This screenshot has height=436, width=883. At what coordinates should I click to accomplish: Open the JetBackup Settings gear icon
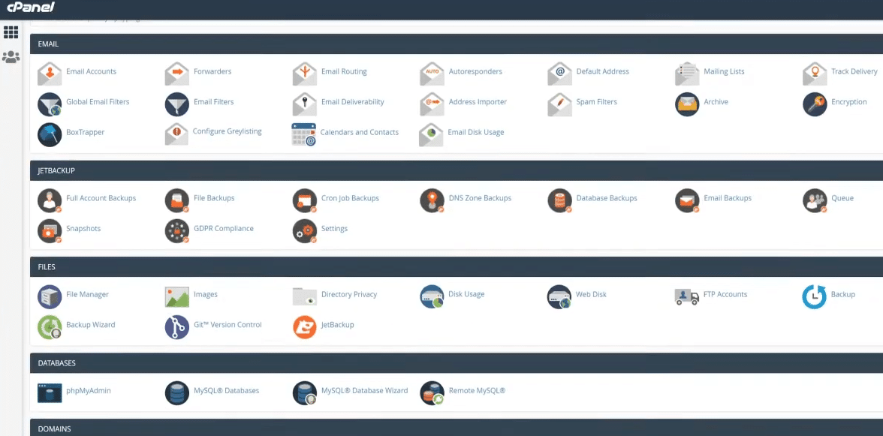click(x=305, y=230)
